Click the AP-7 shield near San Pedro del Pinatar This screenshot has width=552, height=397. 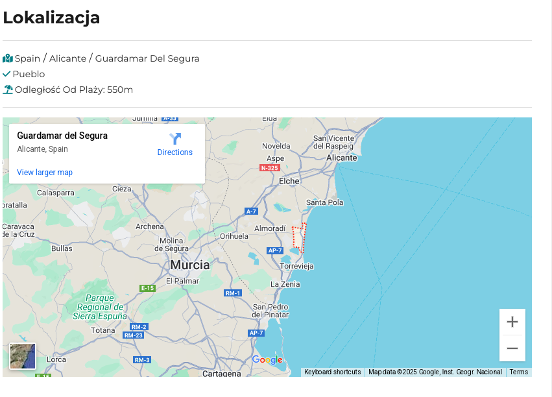pos(256,333)
